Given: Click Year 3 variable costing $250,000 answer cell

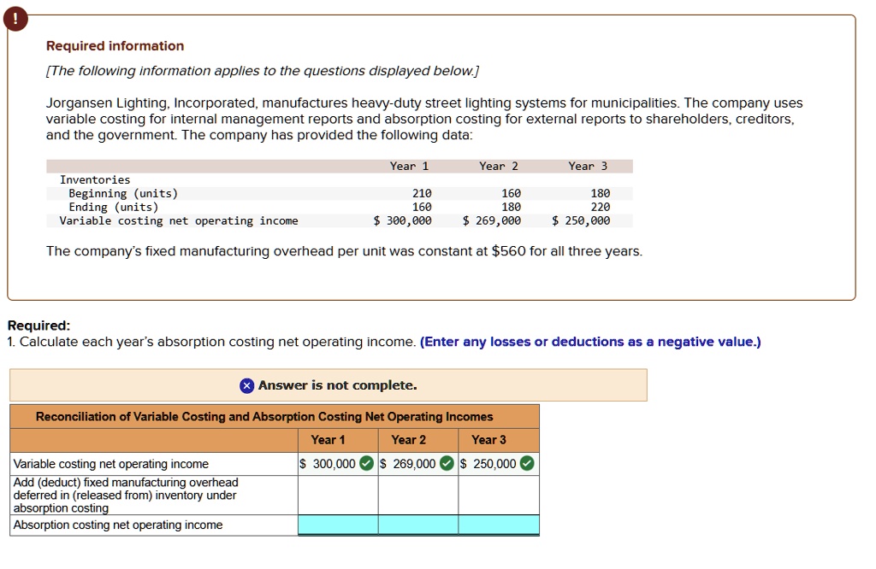Looking at the screenshot, I should click(x=499, y=464).
